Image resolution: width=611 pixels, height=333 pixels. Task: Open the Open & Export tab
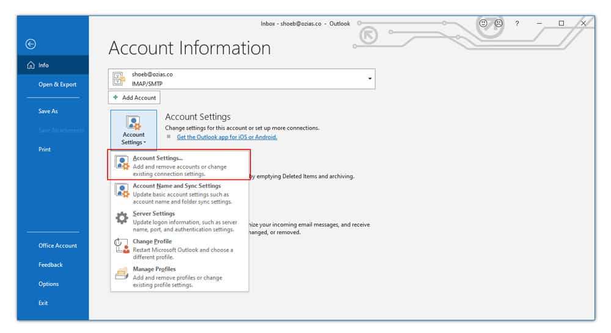pos(57,84)
